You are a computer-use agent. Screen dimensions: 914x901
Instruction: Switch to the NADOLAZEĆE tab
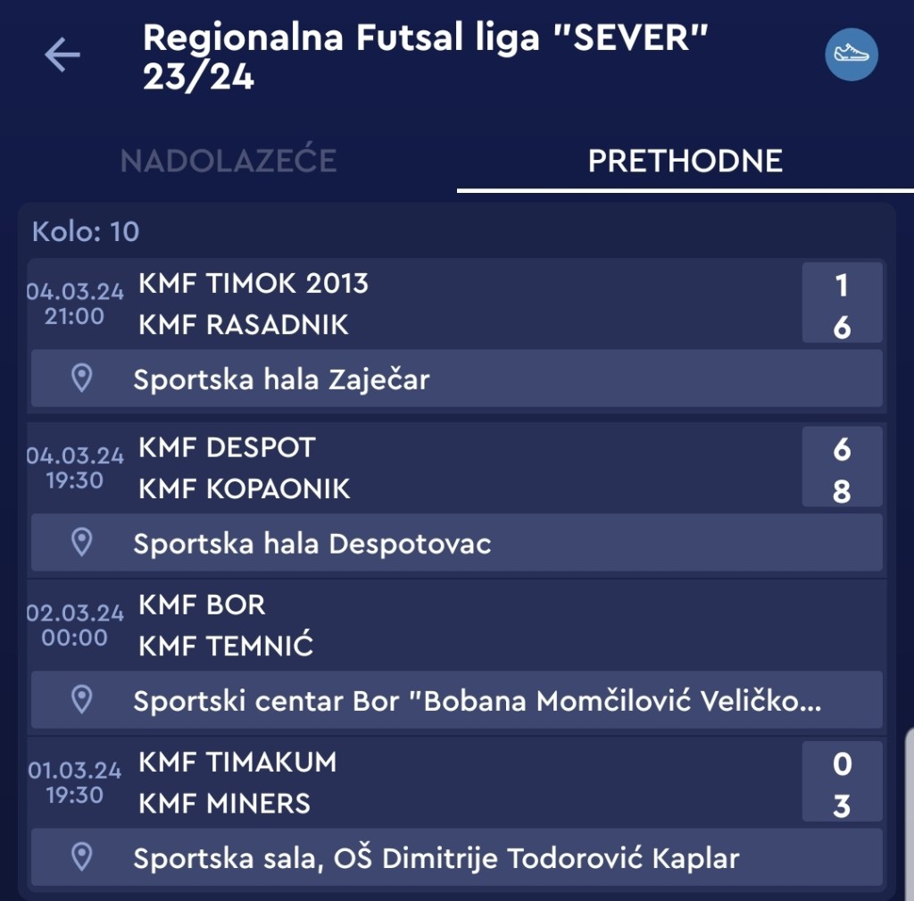click(228, 161)
